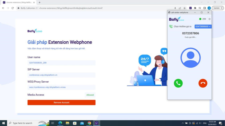The height and width of the screenshot is (126, 225).
Task: Open the media control icon in toolbar
Action: (200, 8)
